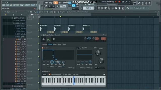
Task: Expand the QUIX_vocals folder in browser
Action: (x=20, y=84)
